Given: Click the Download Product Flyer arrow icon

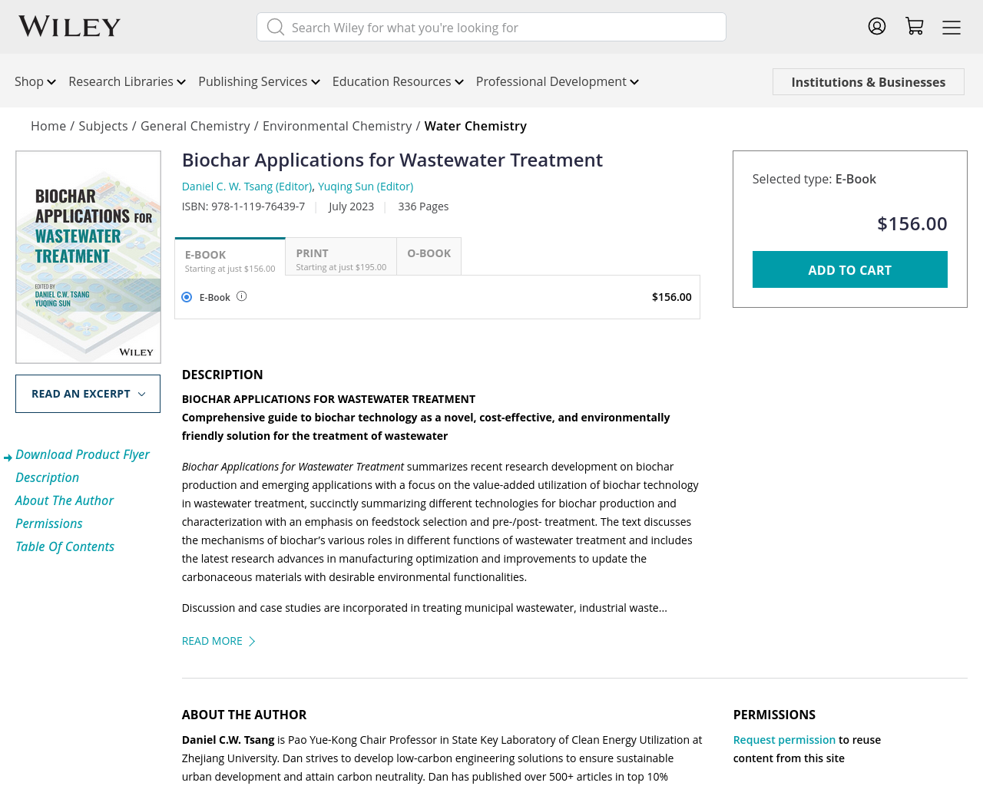Looking at the screenshot, I should 8,457.
